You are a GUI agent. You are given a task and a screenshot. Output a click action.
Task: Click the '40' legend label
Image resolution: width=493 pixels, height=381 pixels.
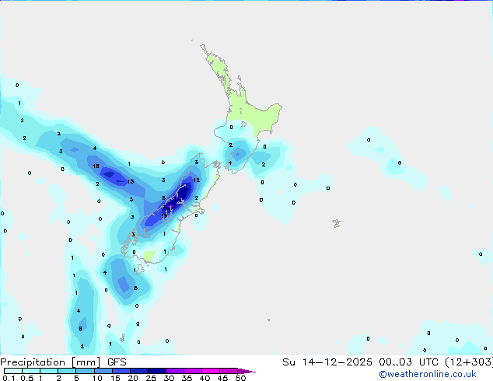coord(205,378)
